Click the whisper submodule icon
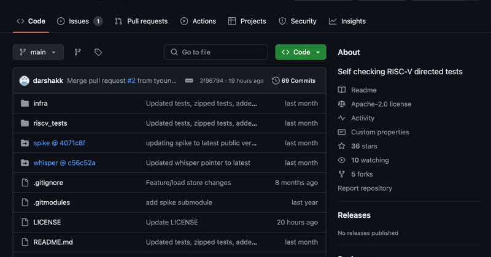The image size is (491, 257). coord(25,163)
